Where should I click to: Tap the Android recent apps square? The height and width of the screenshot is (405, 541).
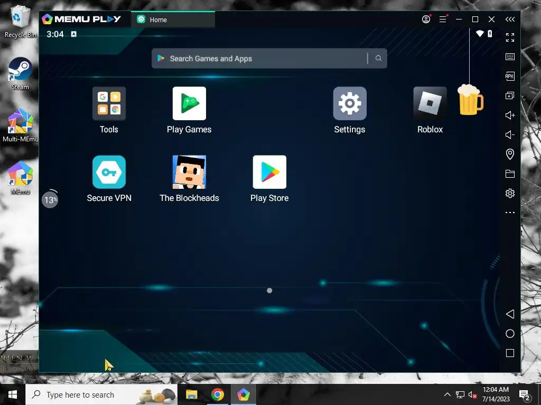(x=510, y=353)
